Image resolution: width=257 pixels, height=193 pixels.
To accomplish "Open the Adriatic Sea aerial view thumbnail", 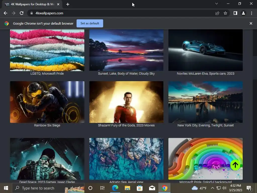I will [126, 159].
